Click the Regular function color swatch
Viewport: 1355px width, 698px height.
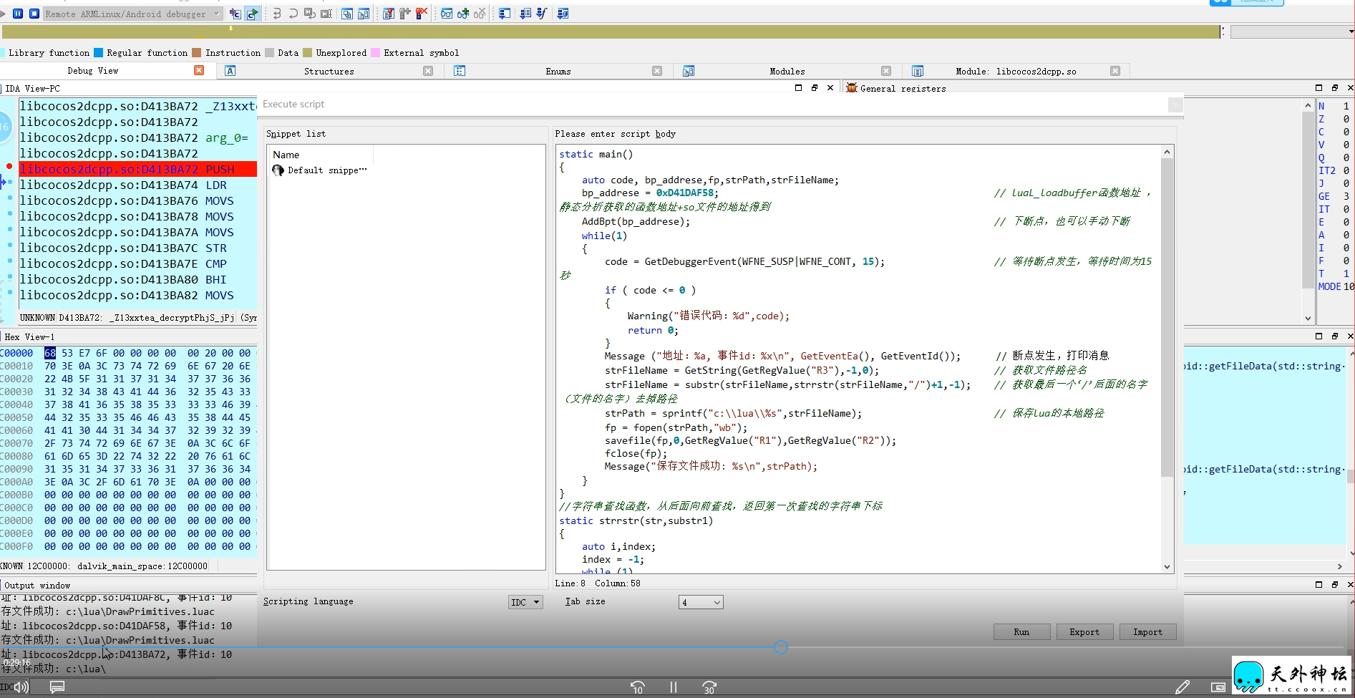click(98, 53)
